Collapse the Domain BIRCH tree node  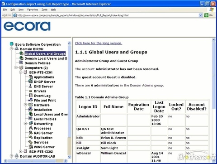point(11,49)
